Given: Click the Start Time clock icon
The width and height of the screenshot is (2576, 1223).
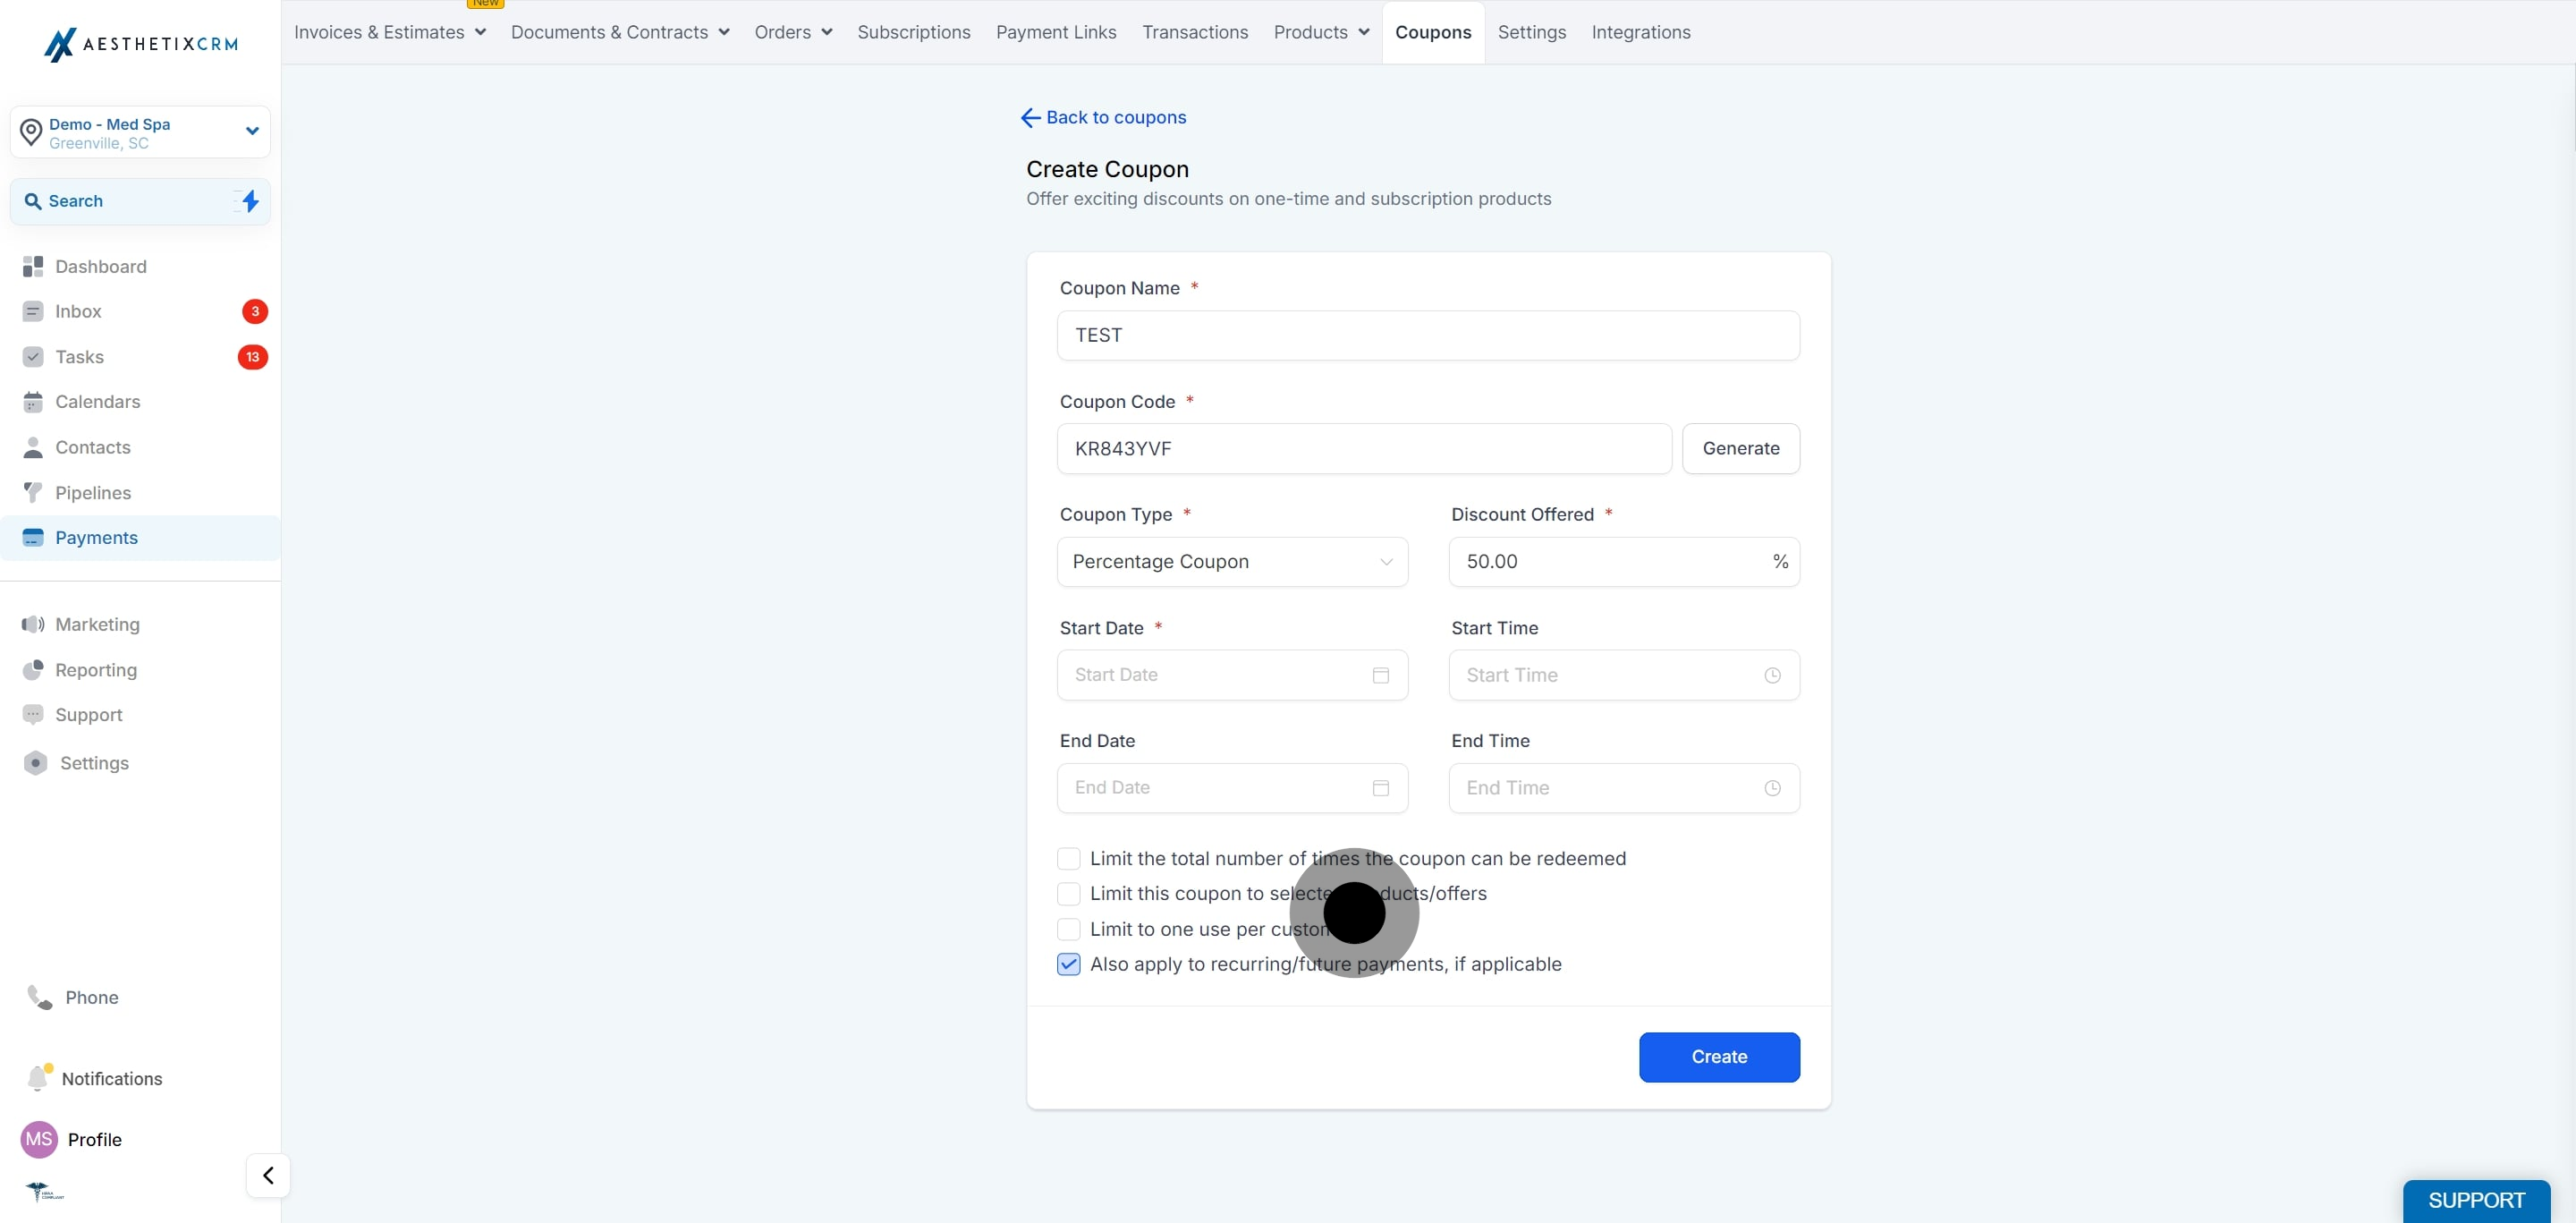Looking at the screenshot, I should 1772,675.
